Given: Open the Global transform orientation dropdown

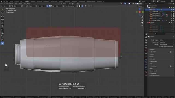Looking at the screenshot, I should pos(64,4).
